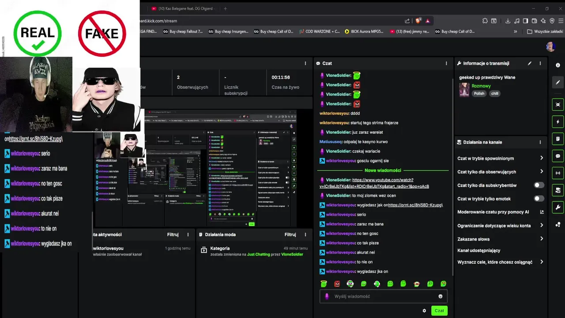Expand Wyznacz cele, które chcesz osiągnąć

pos(500,262)
